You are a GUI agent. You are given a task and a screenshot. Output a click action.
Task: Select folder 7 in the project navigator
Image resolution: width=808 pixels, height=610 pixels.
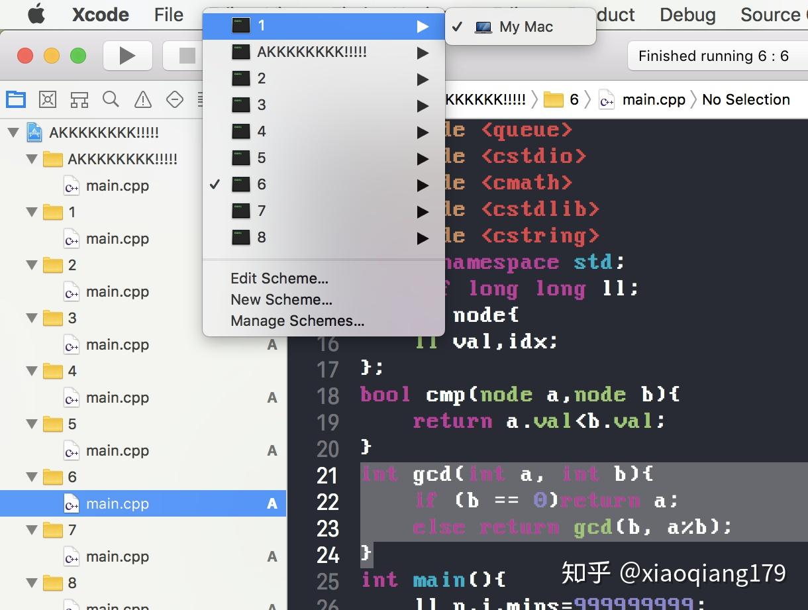coord(143,530)
